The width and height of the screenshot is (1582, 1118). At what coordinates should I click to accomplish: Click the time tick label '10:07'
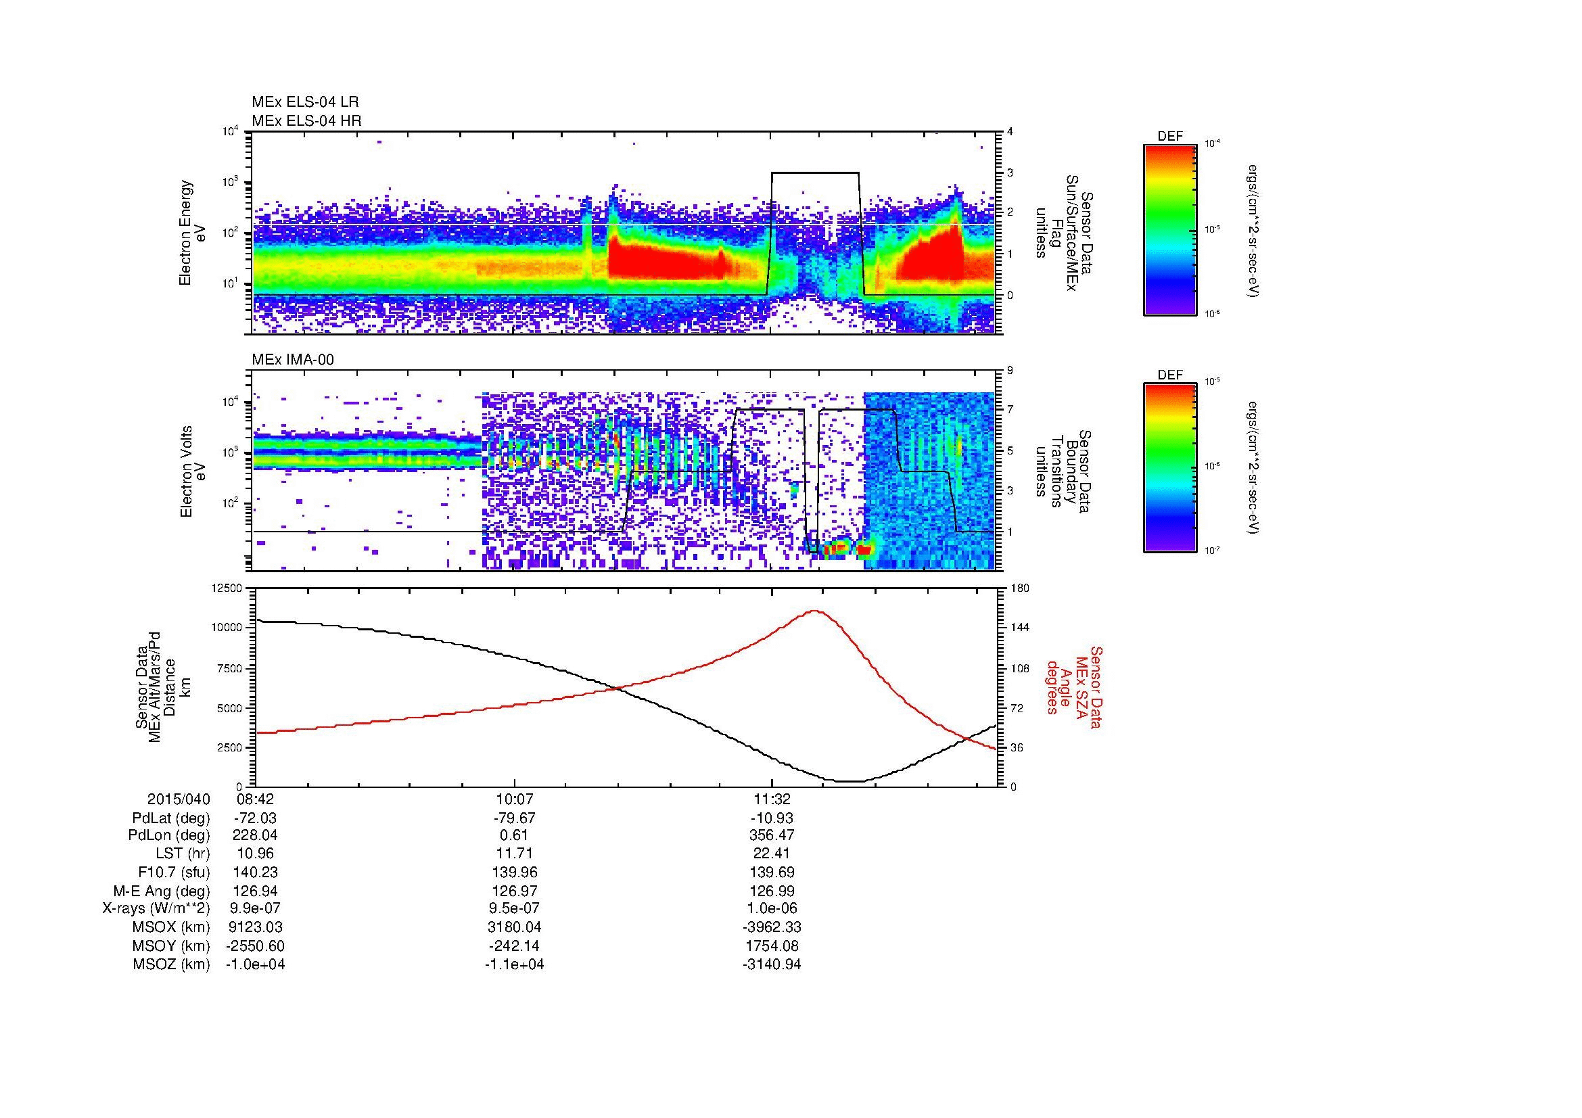[514, 799]
